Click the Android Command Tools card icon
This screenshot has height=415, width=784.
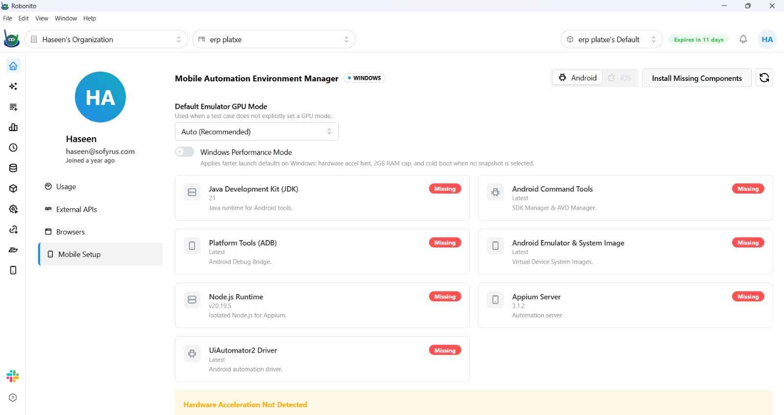point(495,192)
